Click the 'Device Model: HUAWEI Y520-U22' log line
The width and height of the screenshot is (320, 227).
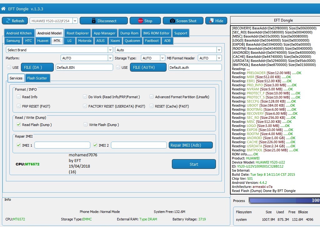258,162
